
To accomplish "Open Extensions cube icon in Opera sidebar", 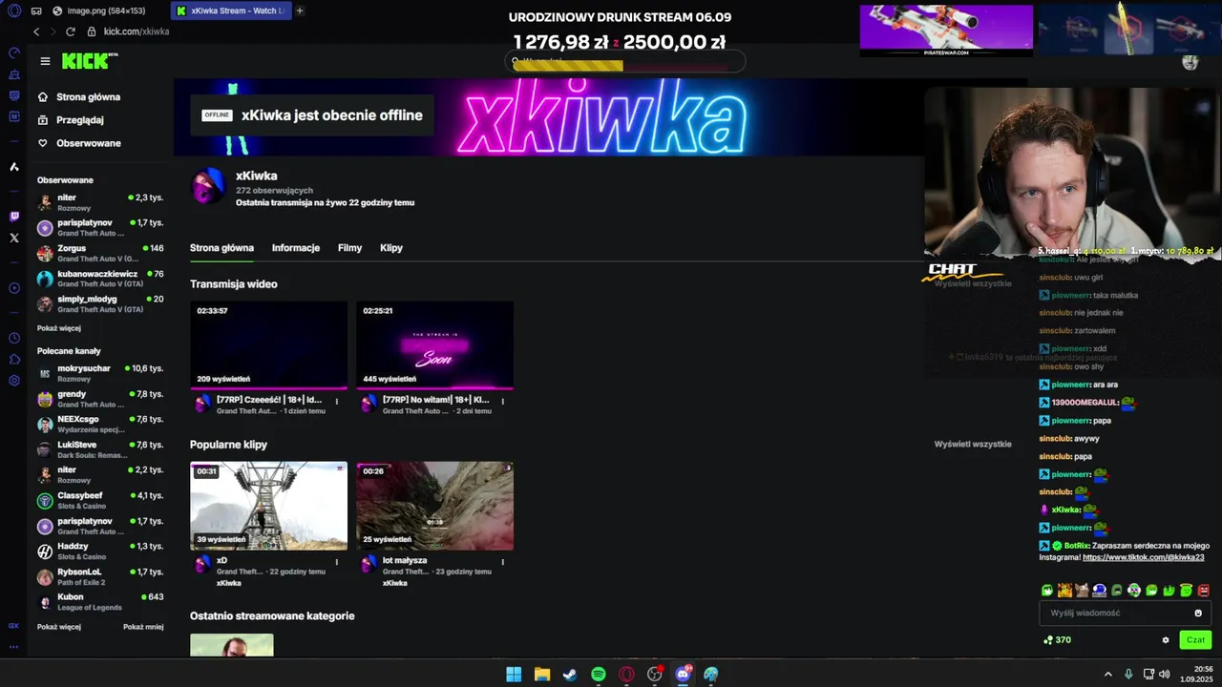I will click(13, 359).
